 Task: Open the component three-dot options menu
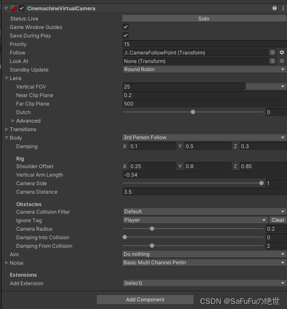tap(283, 8)
